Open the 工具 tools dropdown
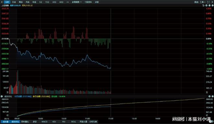Screen dimensions: 214x124 pos(202,2)
